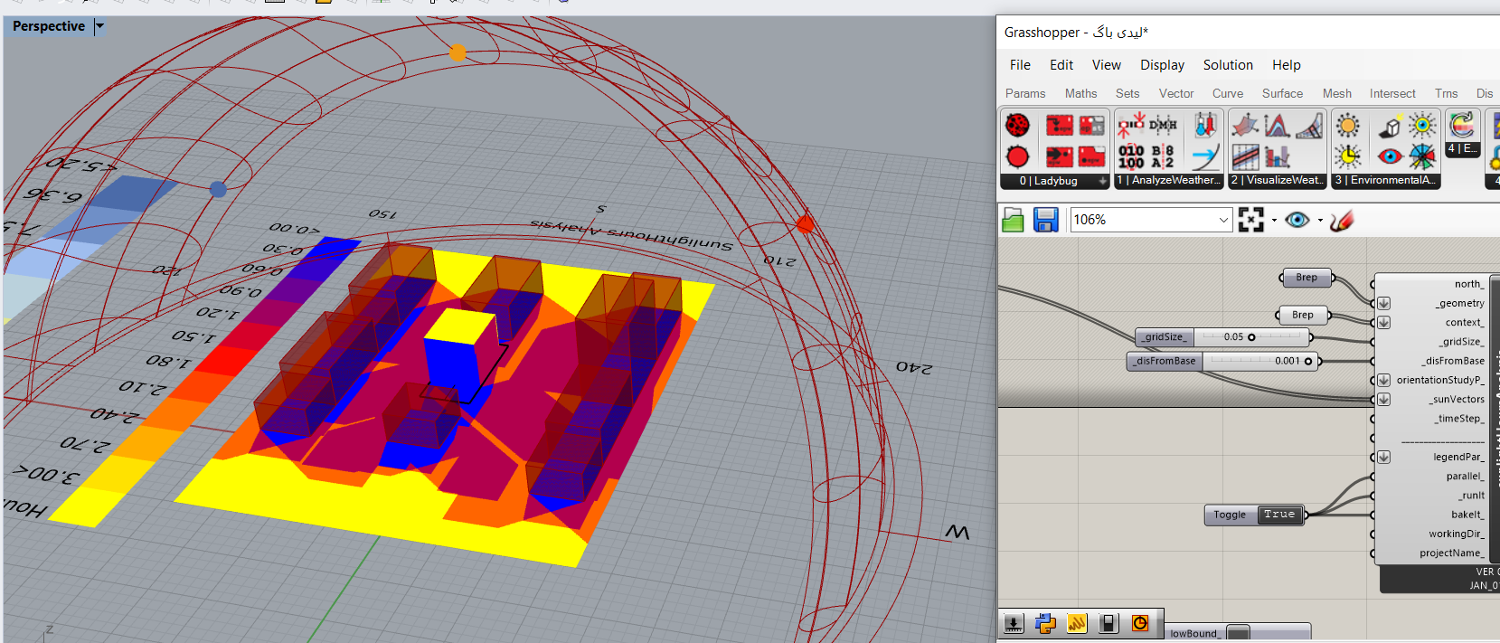Open the File menu in Grasshopper

point(1020,65)
